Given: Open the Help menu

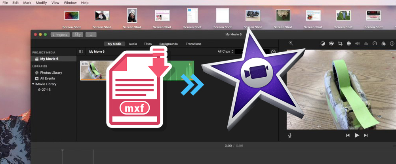Looking at the screenshot, I should point(85,3).
